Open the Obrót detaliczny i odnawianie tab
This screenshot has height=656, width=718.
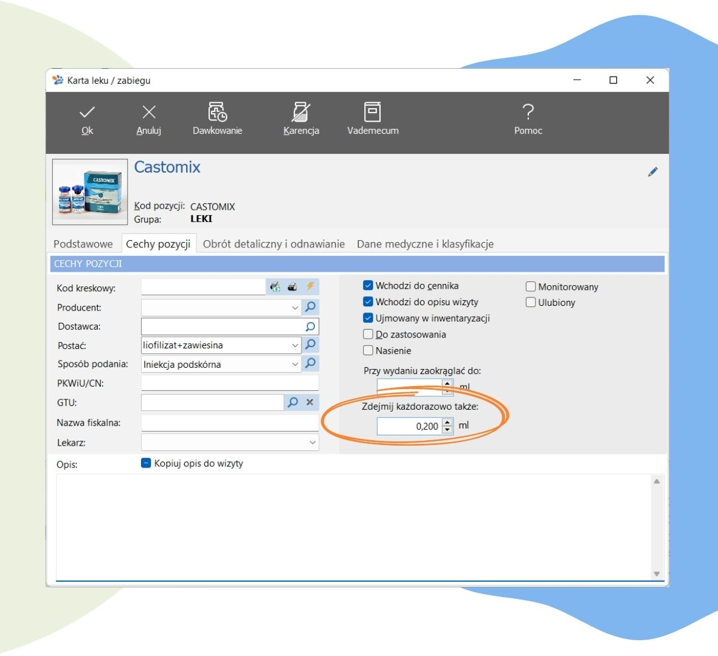(274, 244)
